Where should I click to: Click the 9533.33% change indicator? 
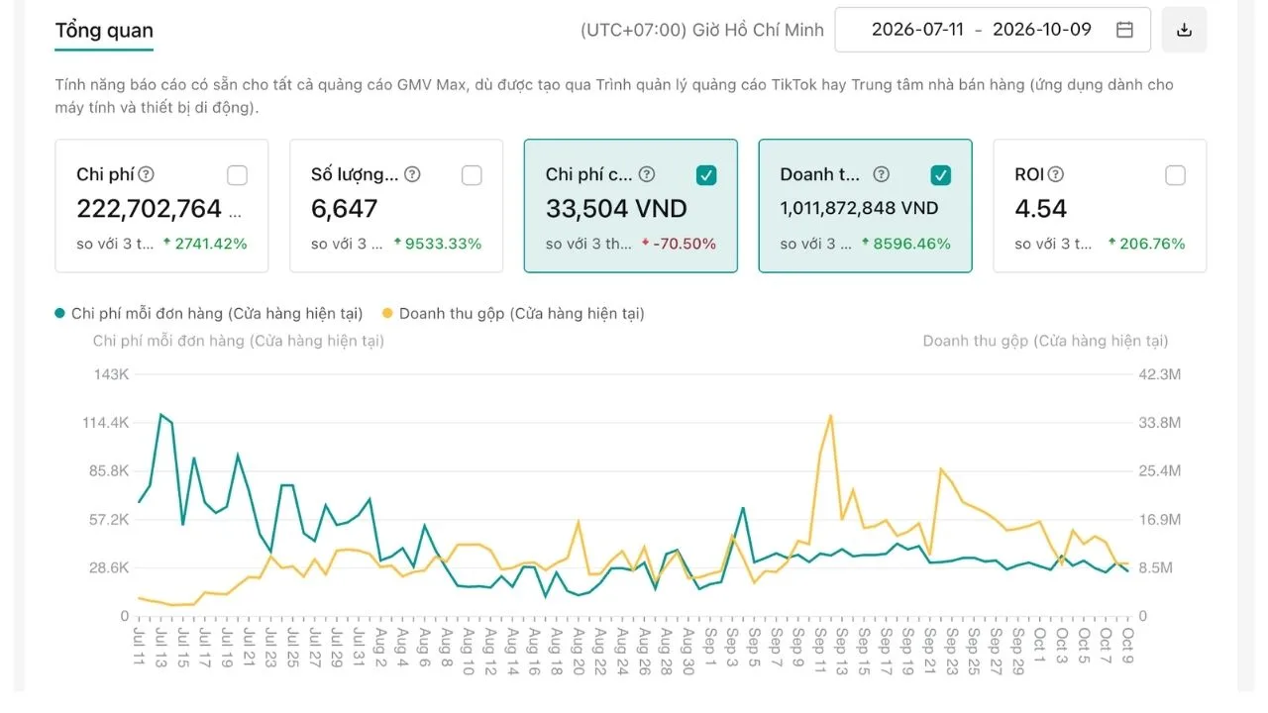[437, 244]
